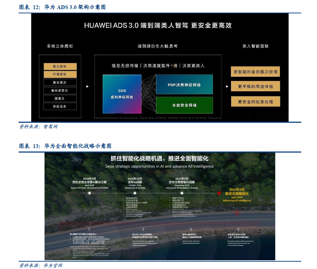
Task: Click the text '用AI增强产品与解决方案竞争力'
Action: tap(83, 234)
